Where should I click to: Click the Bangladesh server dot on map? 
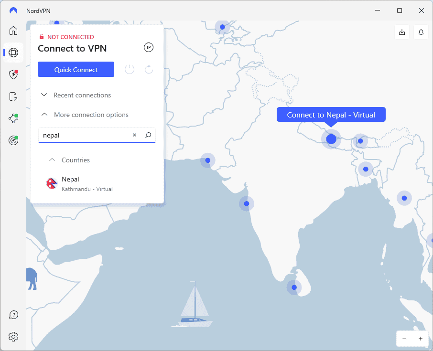point(366,169)
